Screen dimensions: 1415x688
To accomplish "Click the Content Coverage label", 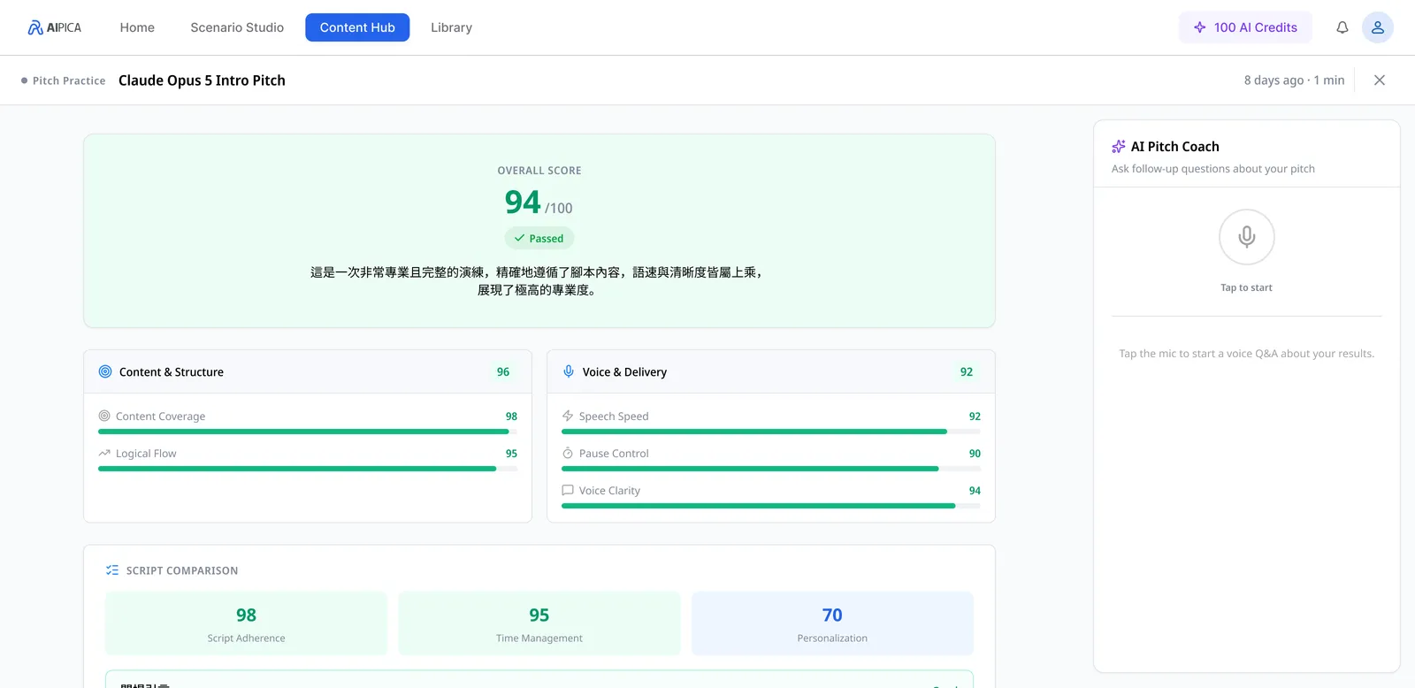I will 160,417.
